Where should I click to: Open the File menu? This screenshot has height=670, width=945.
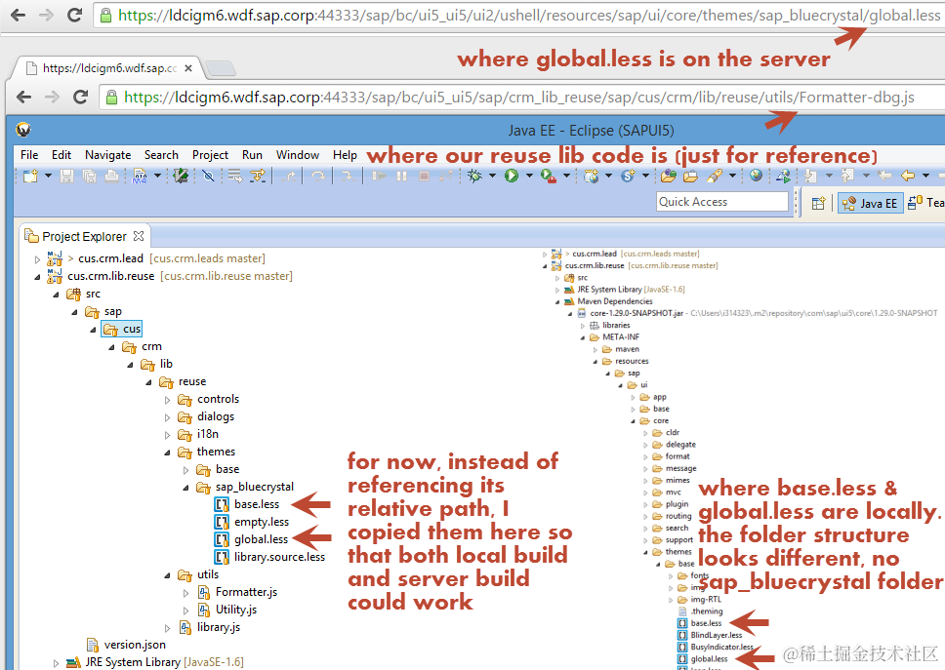[29, 155]
